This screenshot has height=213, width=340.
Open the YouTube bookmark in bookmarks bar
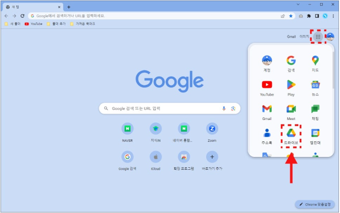34,24
